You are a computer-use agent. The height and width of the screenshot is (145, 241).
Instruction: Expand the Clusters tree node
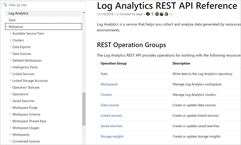[x=10, y=40]
